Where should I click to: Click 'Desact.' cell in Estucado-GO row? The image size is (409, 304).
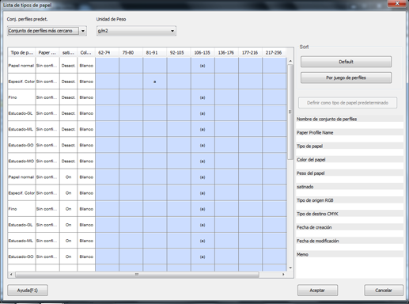(68, 146)
